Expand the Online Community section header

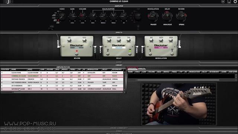coord(119,128)
